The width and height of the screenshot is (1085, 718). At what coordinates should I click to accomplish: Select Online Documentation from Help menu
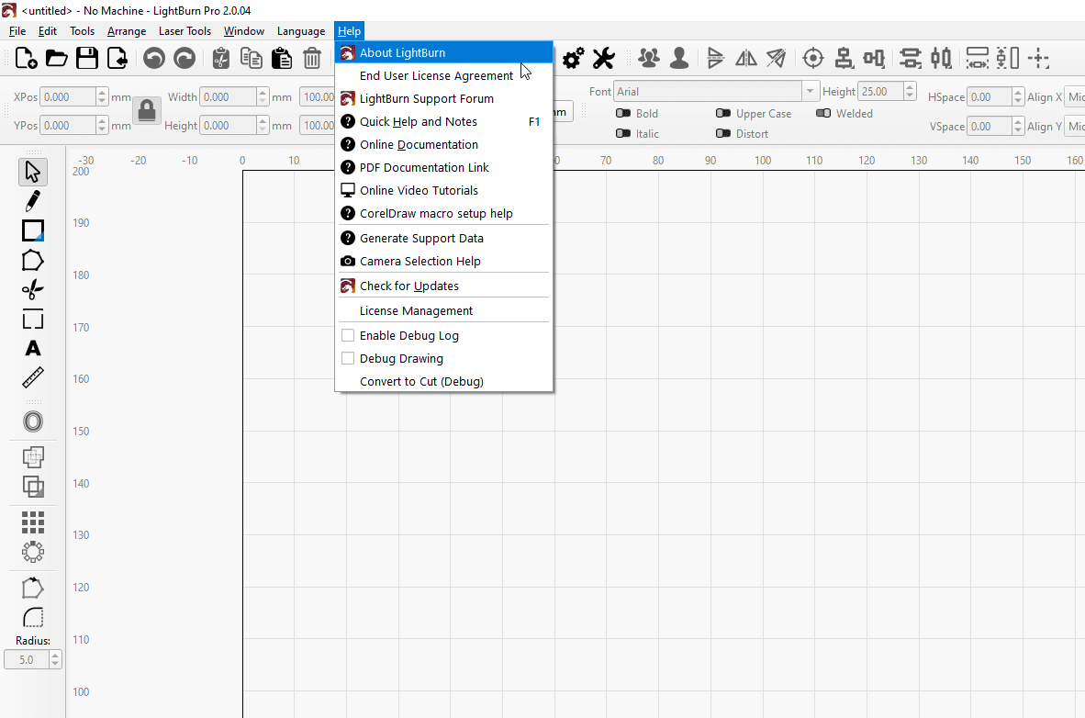click(443, 144)
